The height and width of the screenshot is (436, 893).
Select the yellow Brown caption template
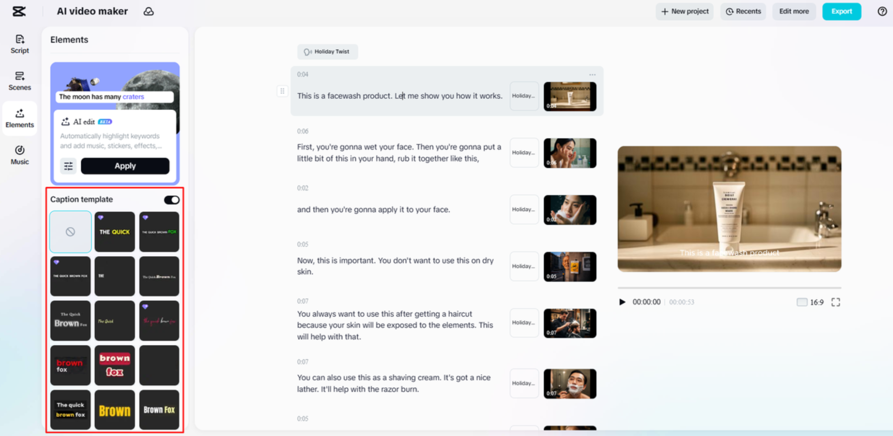pyautogui.click(x=115, y=410)
